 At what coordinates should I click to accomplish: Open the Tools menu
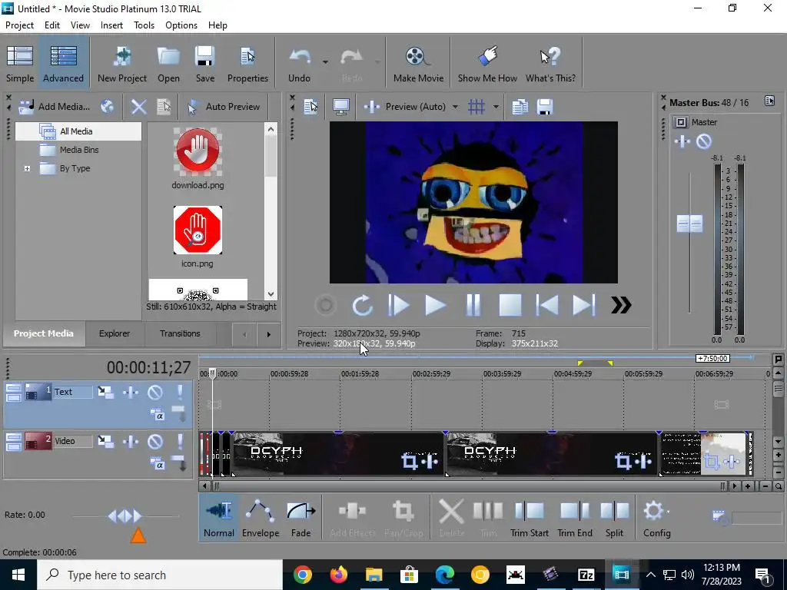[x=144, y=25]
